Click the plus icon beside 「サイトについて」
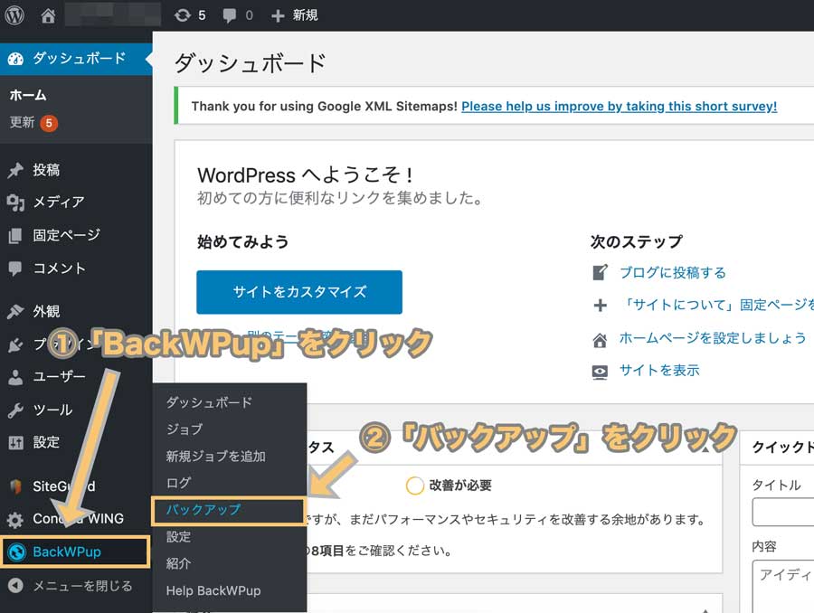814x613 pixels. (x=601, y=306)
